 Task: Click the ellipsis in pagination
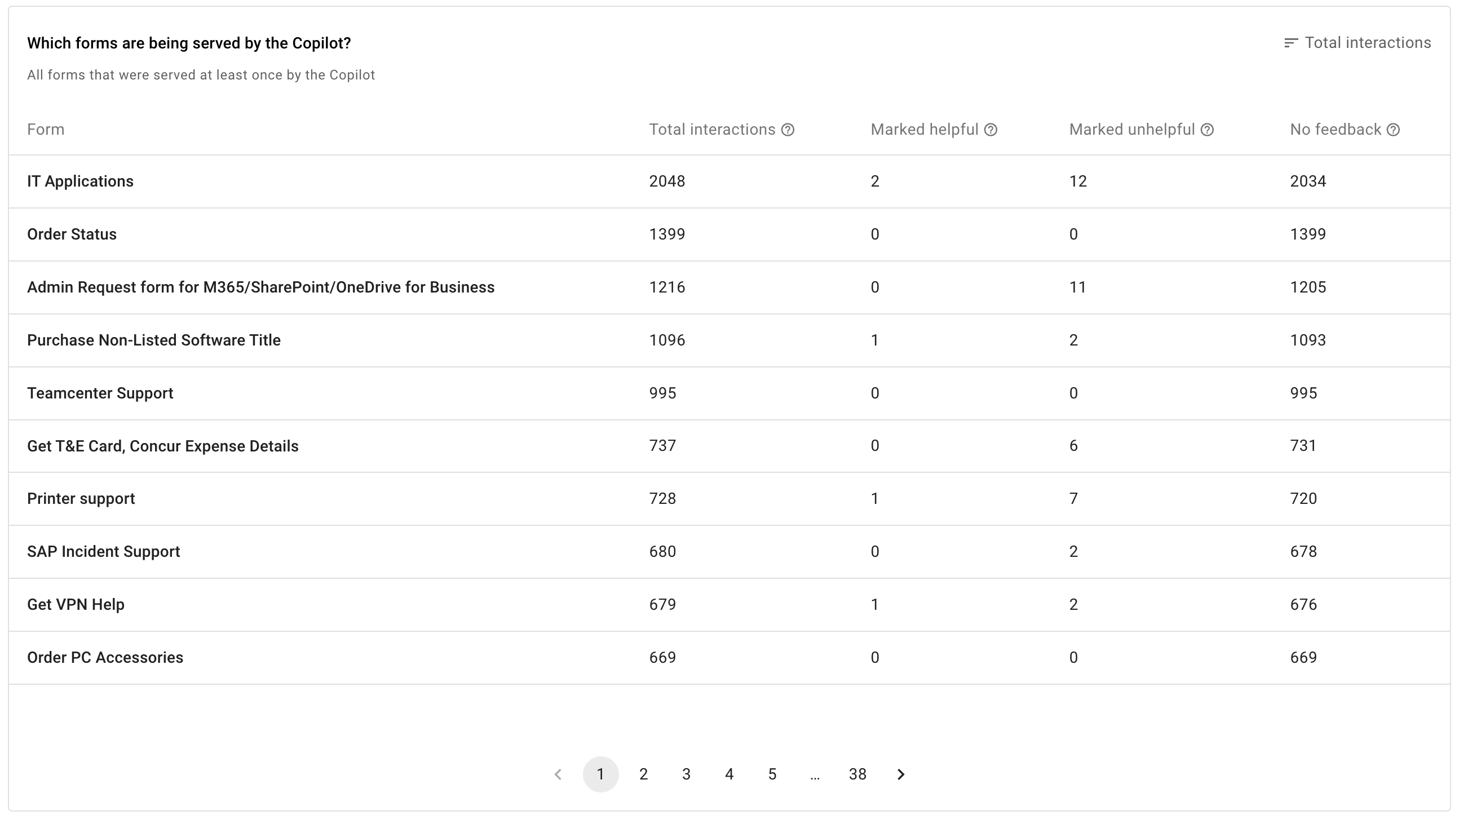815,774
